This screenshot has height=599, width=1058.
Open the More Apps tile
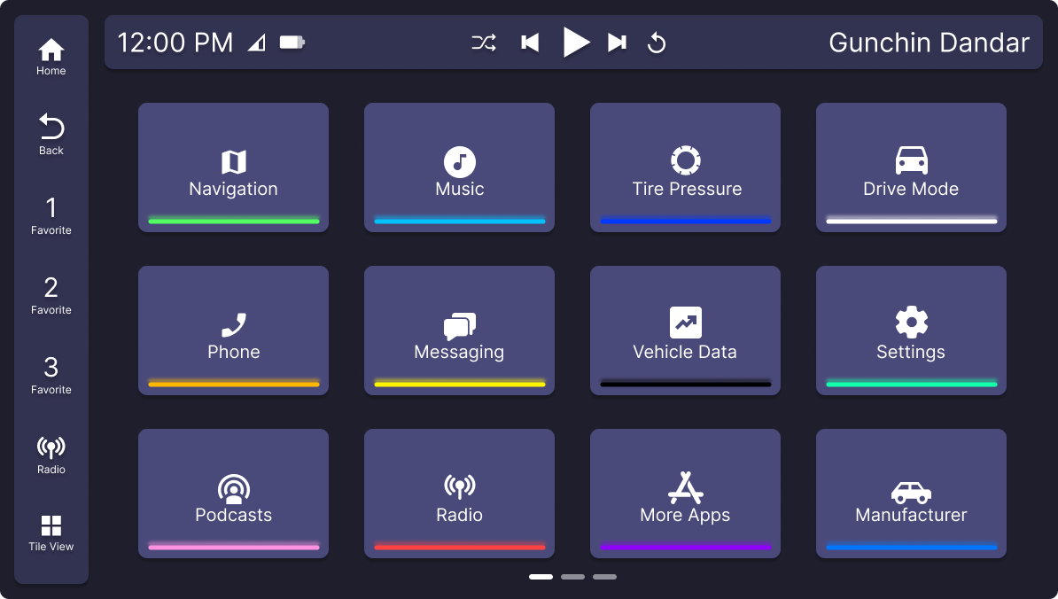pyautogui.click(x=686, y=494)
